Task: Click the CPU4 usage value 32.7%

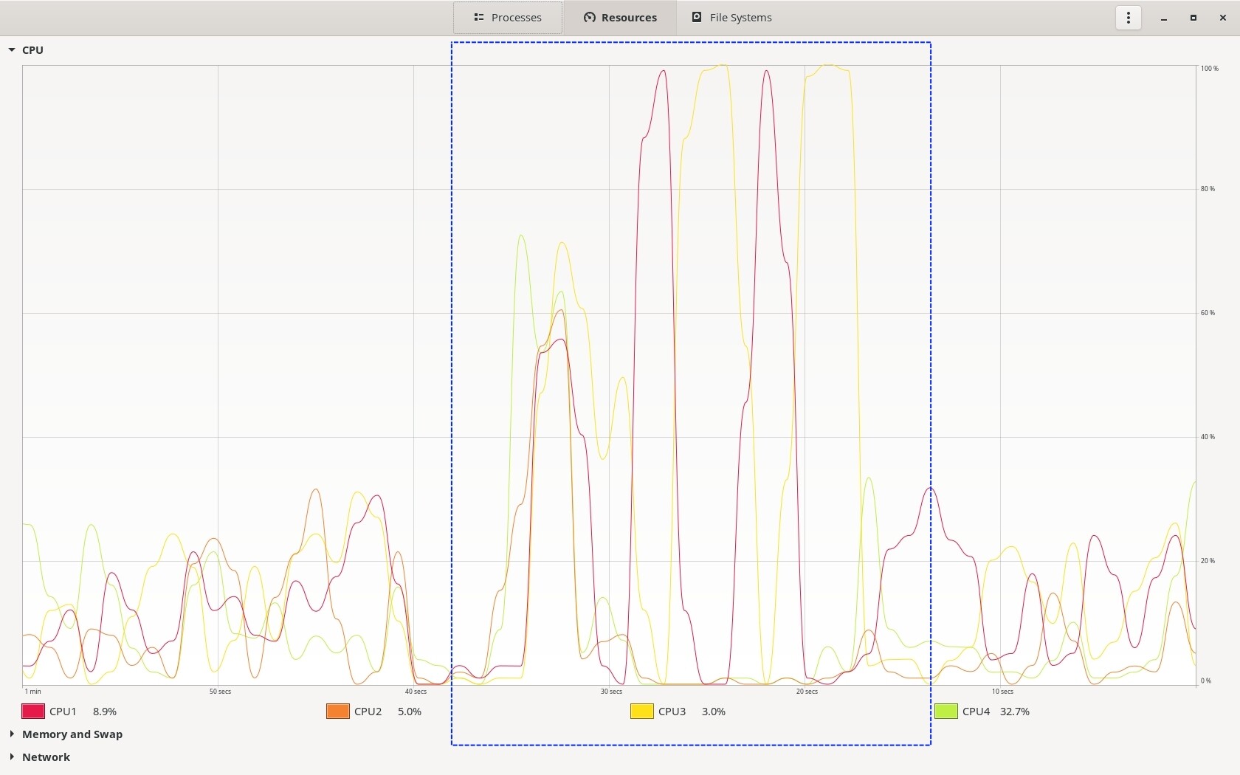Action: (x=1015, y=712)
